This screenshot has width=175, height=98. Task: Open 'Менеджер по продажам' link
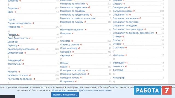coord(73,11)
